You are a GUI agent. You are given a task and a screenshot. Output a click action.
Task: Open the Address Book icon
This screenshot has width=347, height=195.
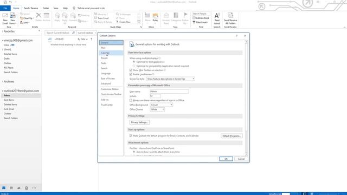(194, 18)
